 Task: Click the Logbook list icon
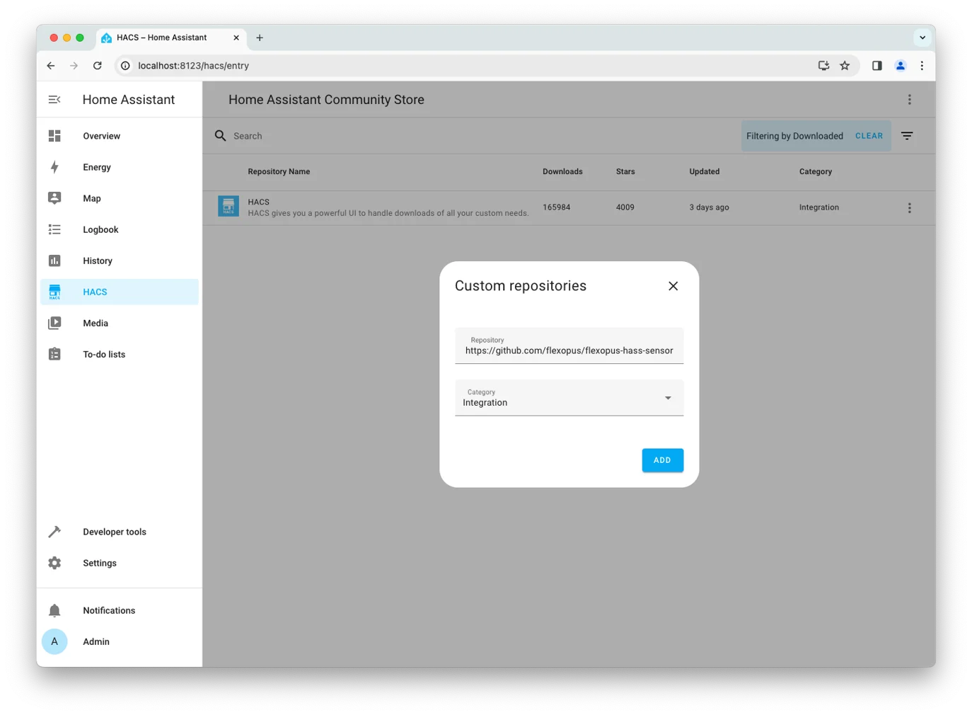tap(54, 229)
